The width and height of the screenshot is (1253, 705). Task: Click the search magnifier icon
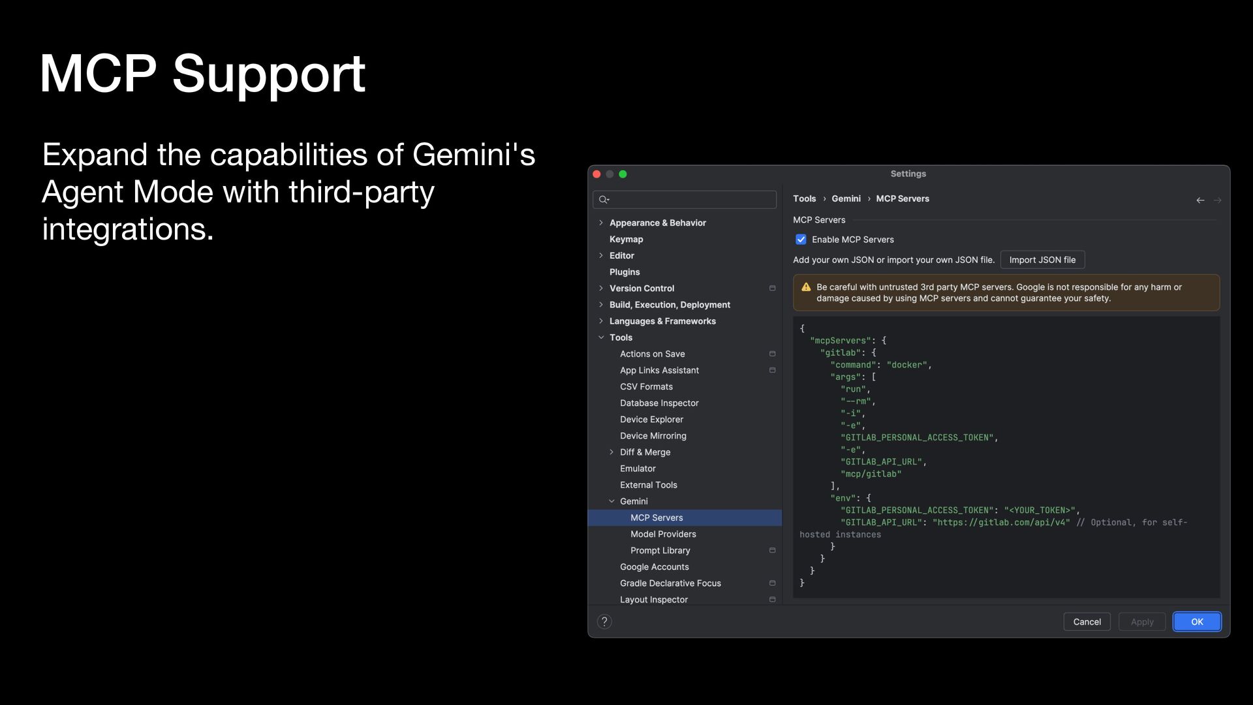604,200
